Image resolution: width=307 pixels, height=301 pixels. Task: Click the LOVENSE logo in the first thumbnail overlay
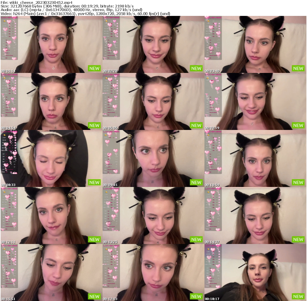[9, 17]
